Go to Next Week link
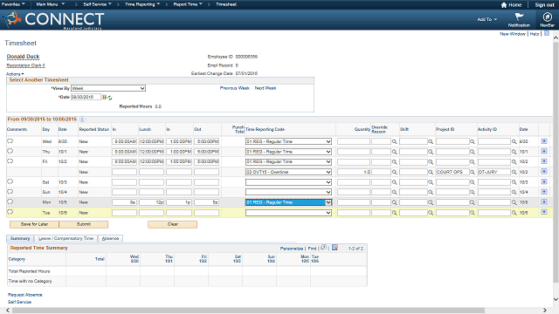Screen dimensions: 559x314 (266, 88)
